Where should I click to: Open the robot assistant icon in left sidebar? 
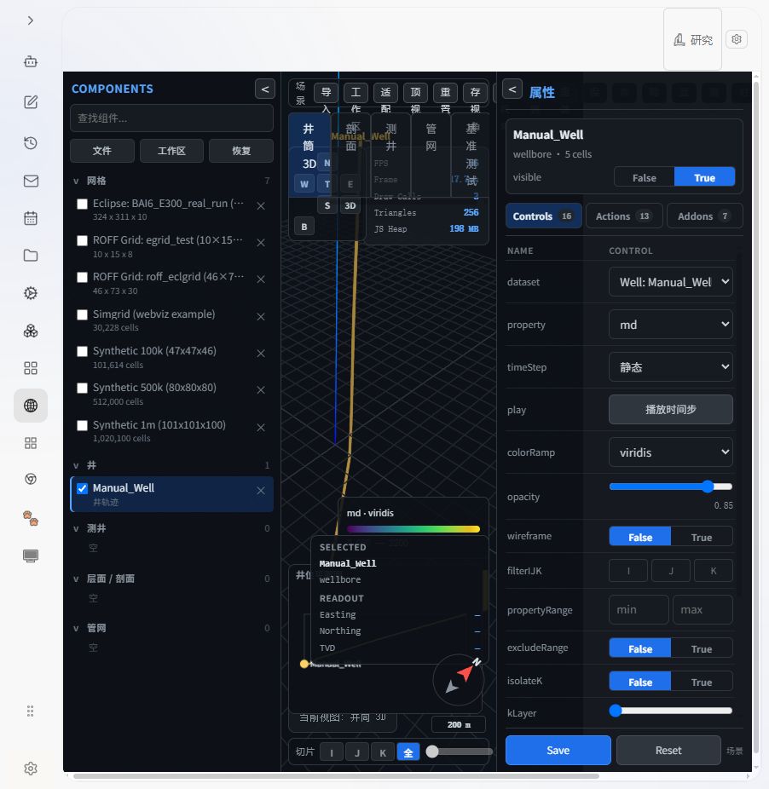click(x=31, y=61)
